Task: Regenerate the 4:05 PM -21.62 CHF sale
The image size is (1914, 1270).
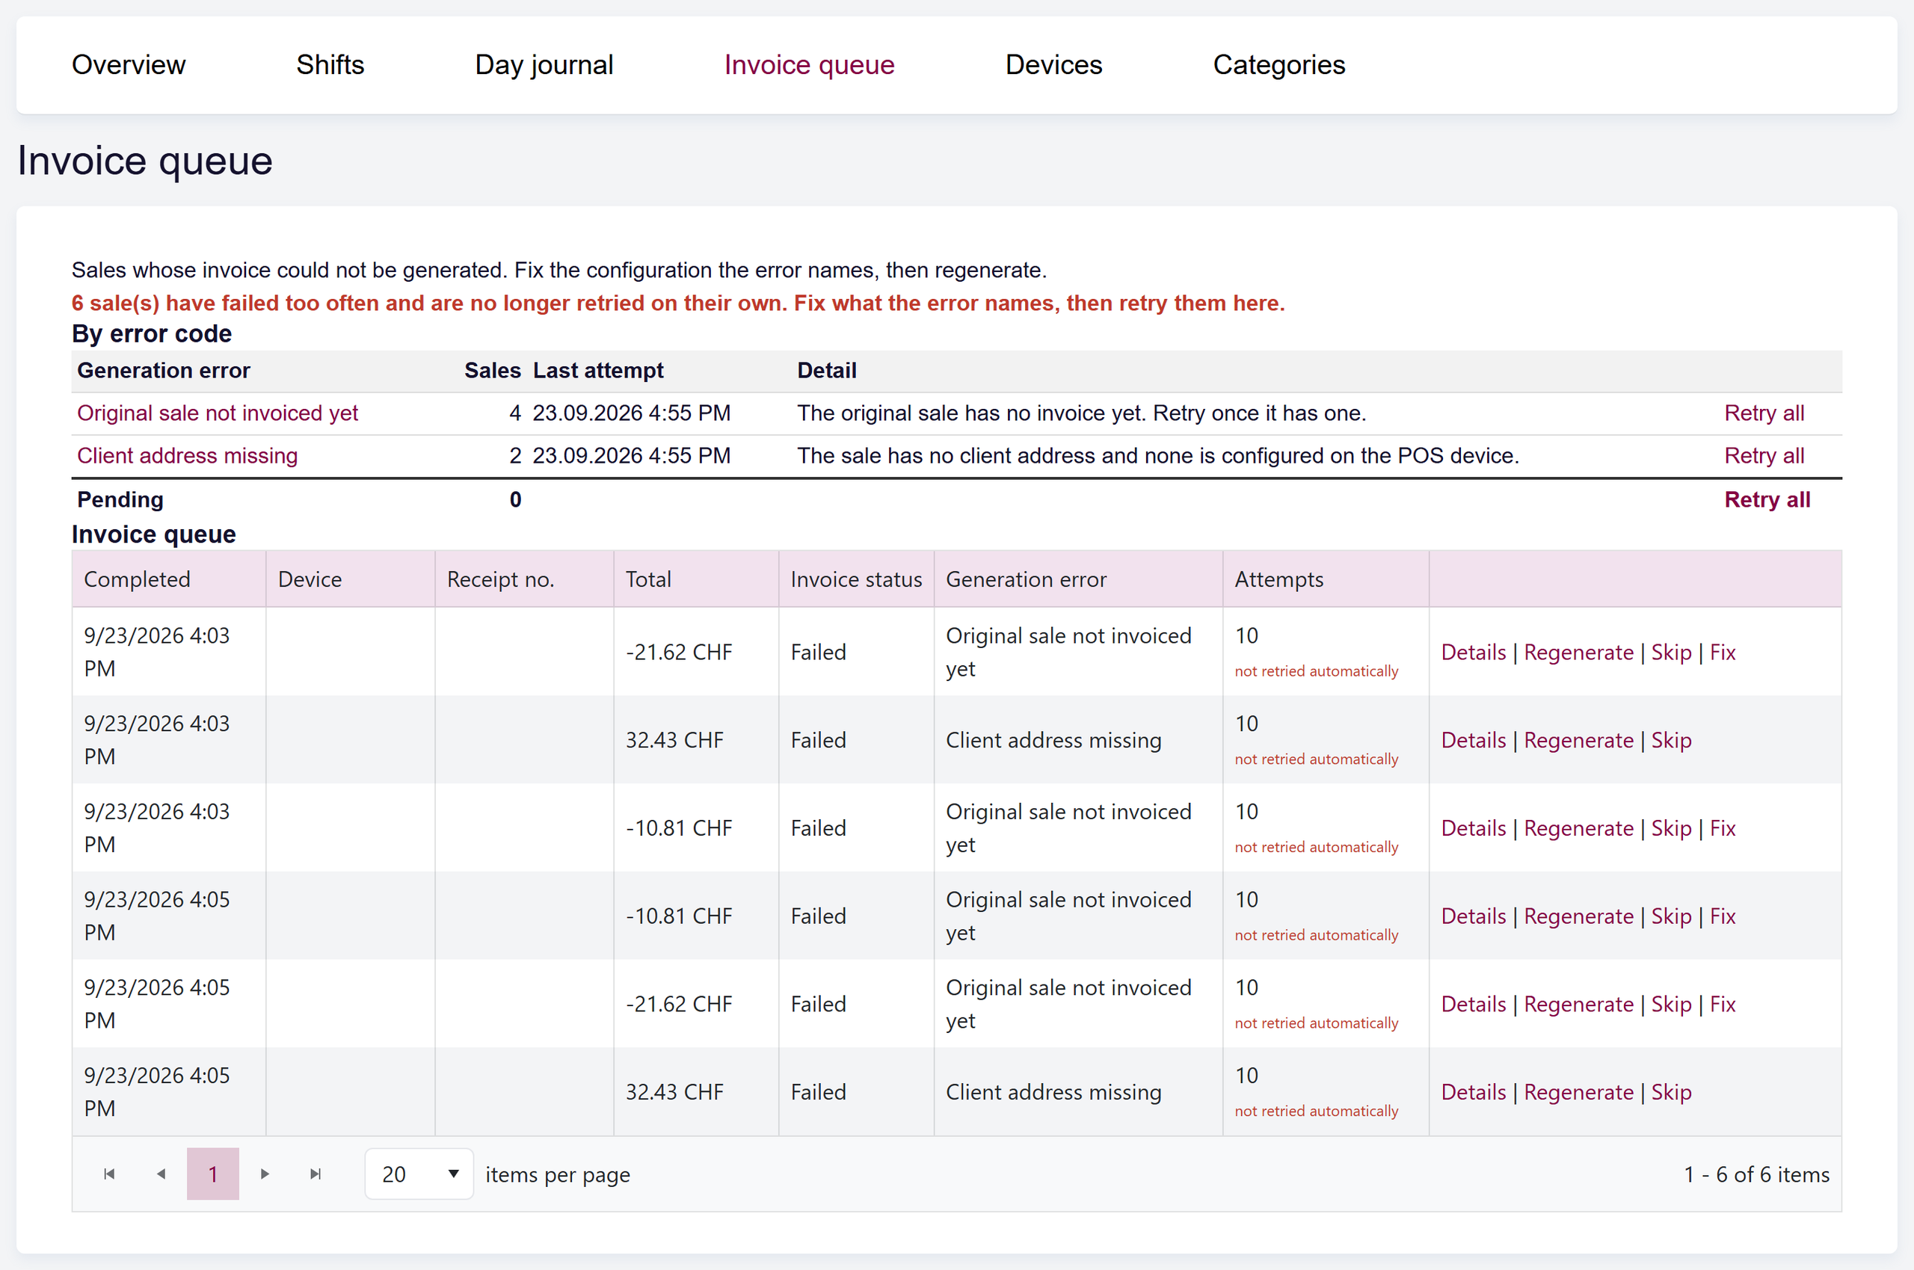Action: pyautogui.click(x=1578, y=1005)
